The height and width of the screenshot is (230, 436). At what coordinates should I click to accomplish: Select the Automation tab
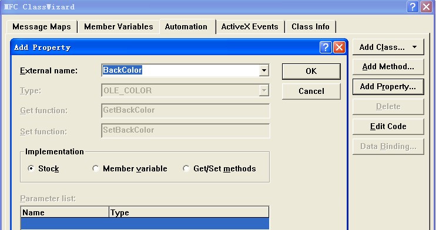(186, 26)
